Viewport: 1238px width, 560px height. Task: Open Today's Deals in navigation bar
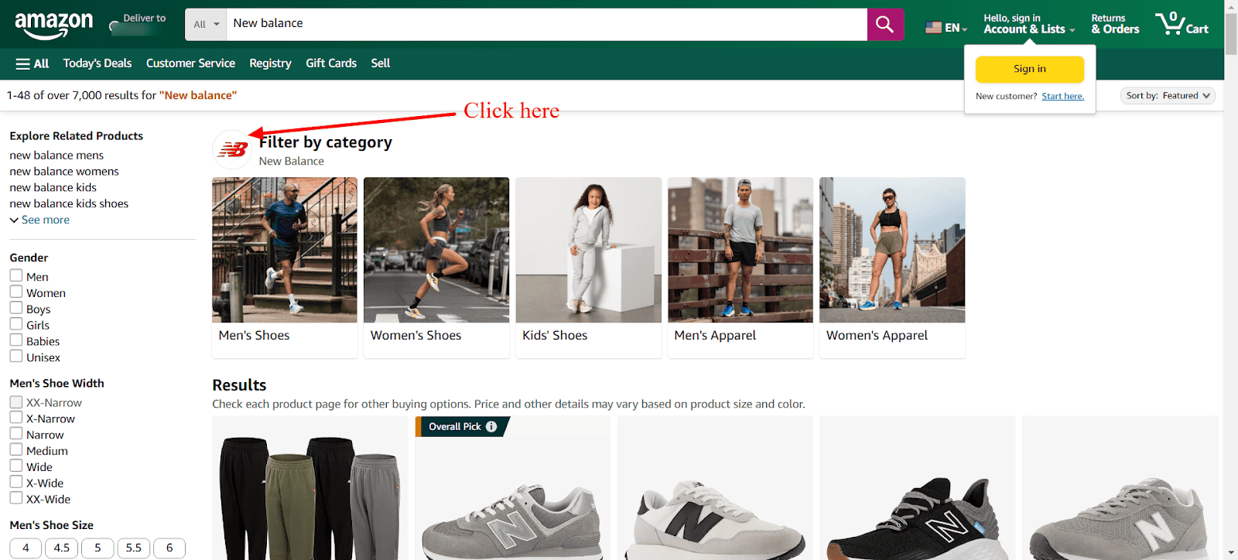97,63
